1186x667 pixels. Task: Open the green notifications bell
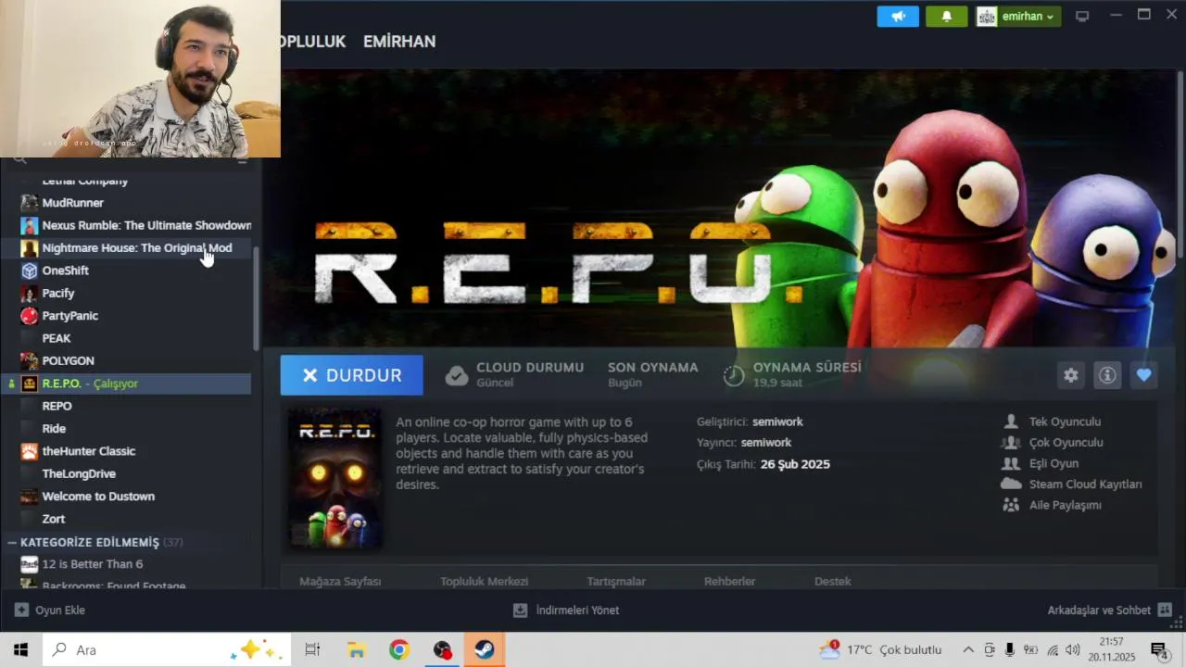tap(946, 17)
